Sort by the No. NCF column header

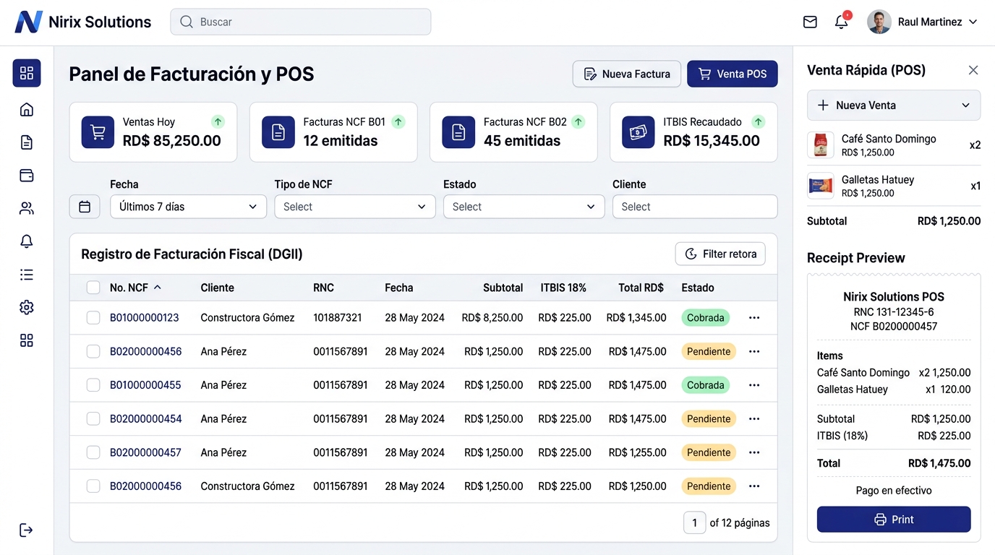tap(135, 288)
